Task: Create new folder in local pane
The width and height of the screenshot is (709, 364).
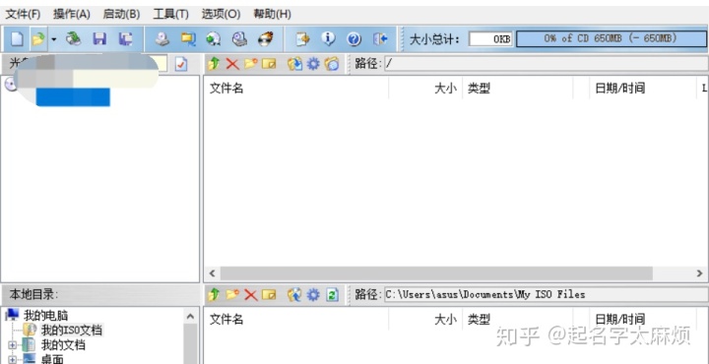Action: (x=232, y=295)
